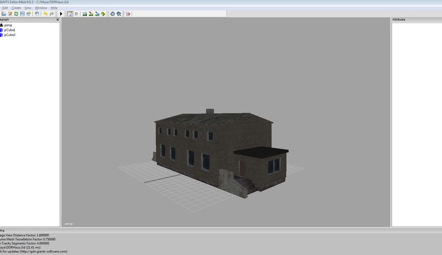Click the Redo arrow icon

pos(52,14)
